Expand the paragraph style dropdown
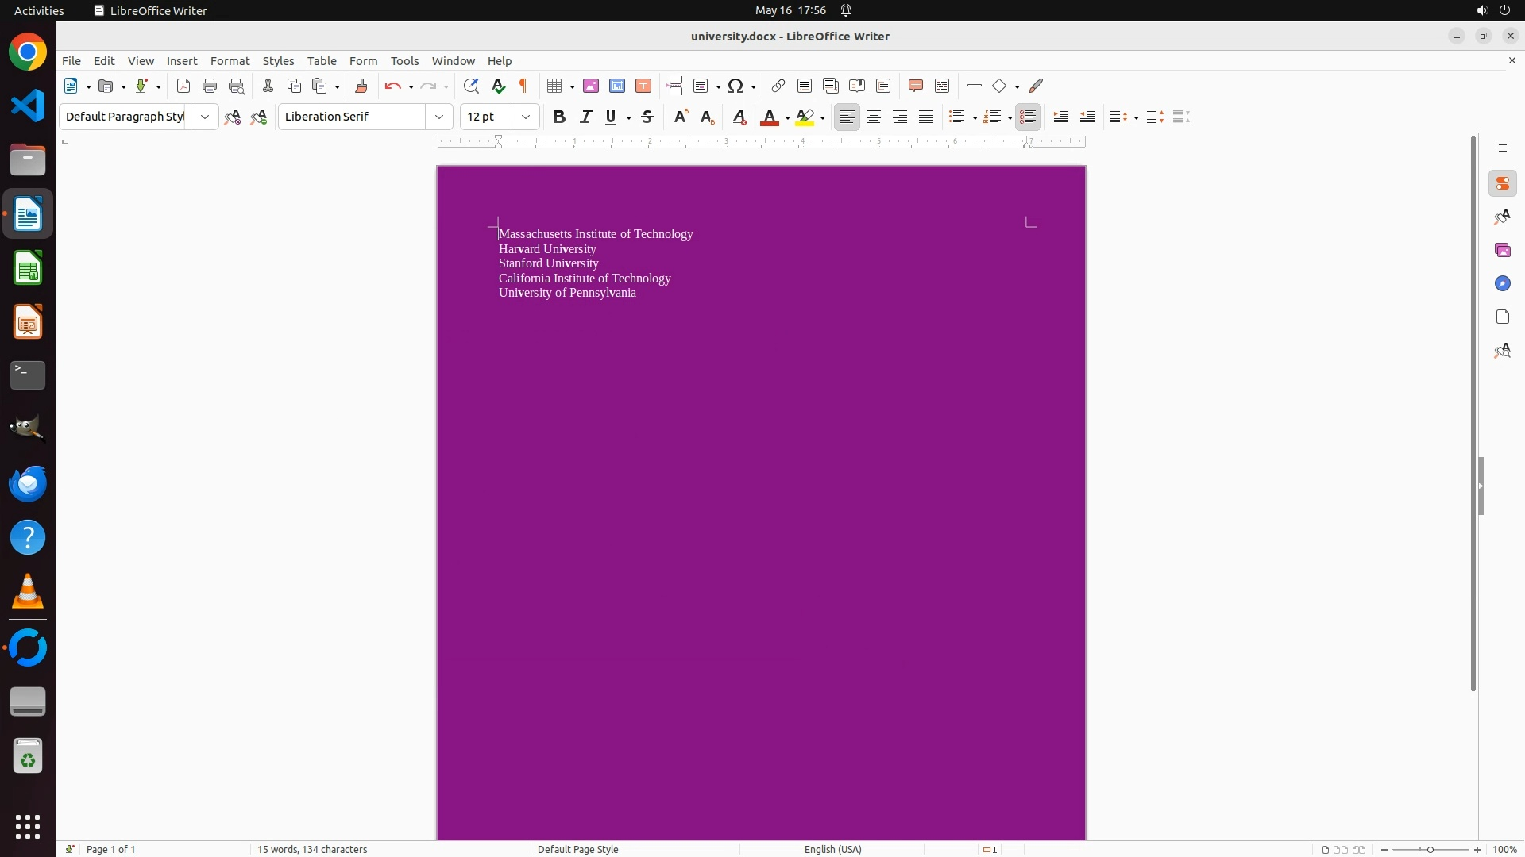The height and width of the screenshot is (857, 1525). (x=205, y=117)
